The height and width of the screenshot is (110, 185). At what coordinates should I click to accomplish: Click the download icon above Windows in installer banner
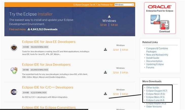(x=109, y=16)
